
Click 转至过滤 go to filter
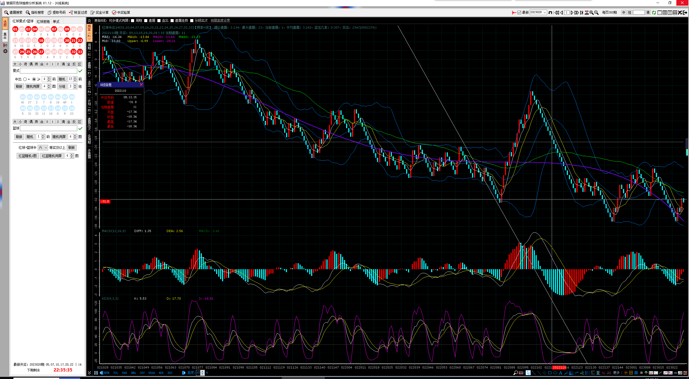coord(78,12)
